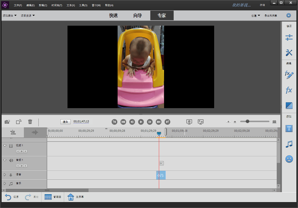Open the Titles and Text T icon
This screenshot has width=298, height=208.
tap(289, 128)
